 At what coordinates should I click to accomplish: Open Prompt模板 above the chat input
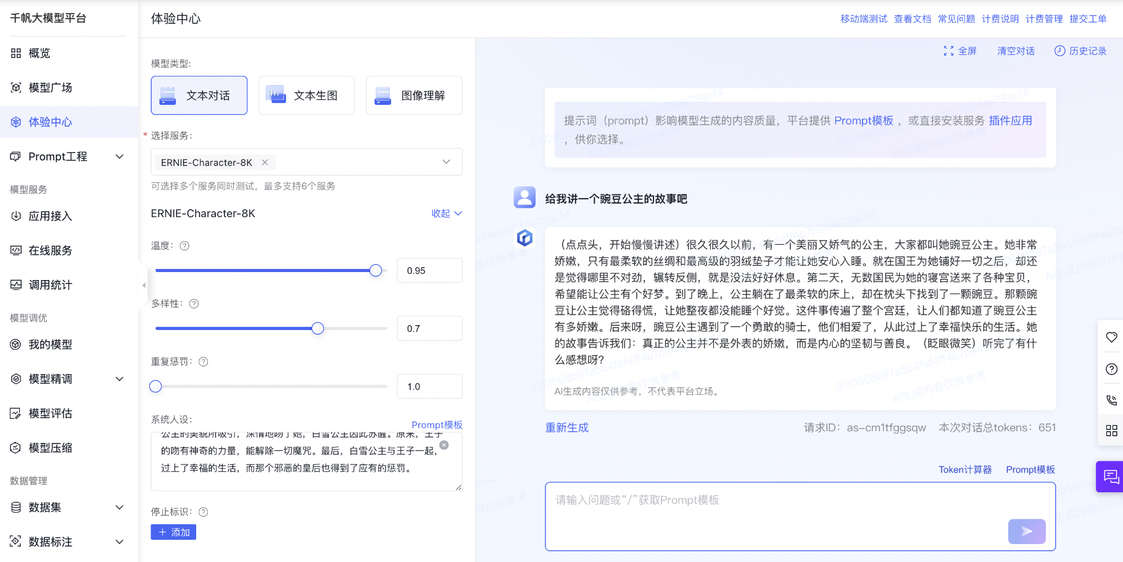[x=1030, y=469]
